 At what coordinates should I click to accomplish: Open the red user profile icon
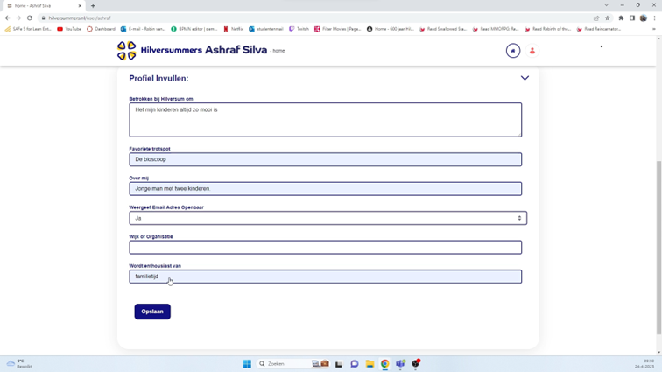(532, 51)
